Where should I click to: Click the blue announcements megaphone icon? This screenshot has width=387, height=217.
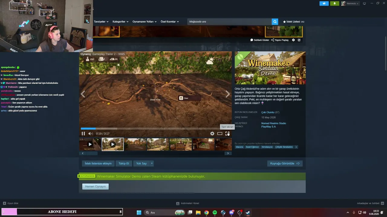pos(324,4)
